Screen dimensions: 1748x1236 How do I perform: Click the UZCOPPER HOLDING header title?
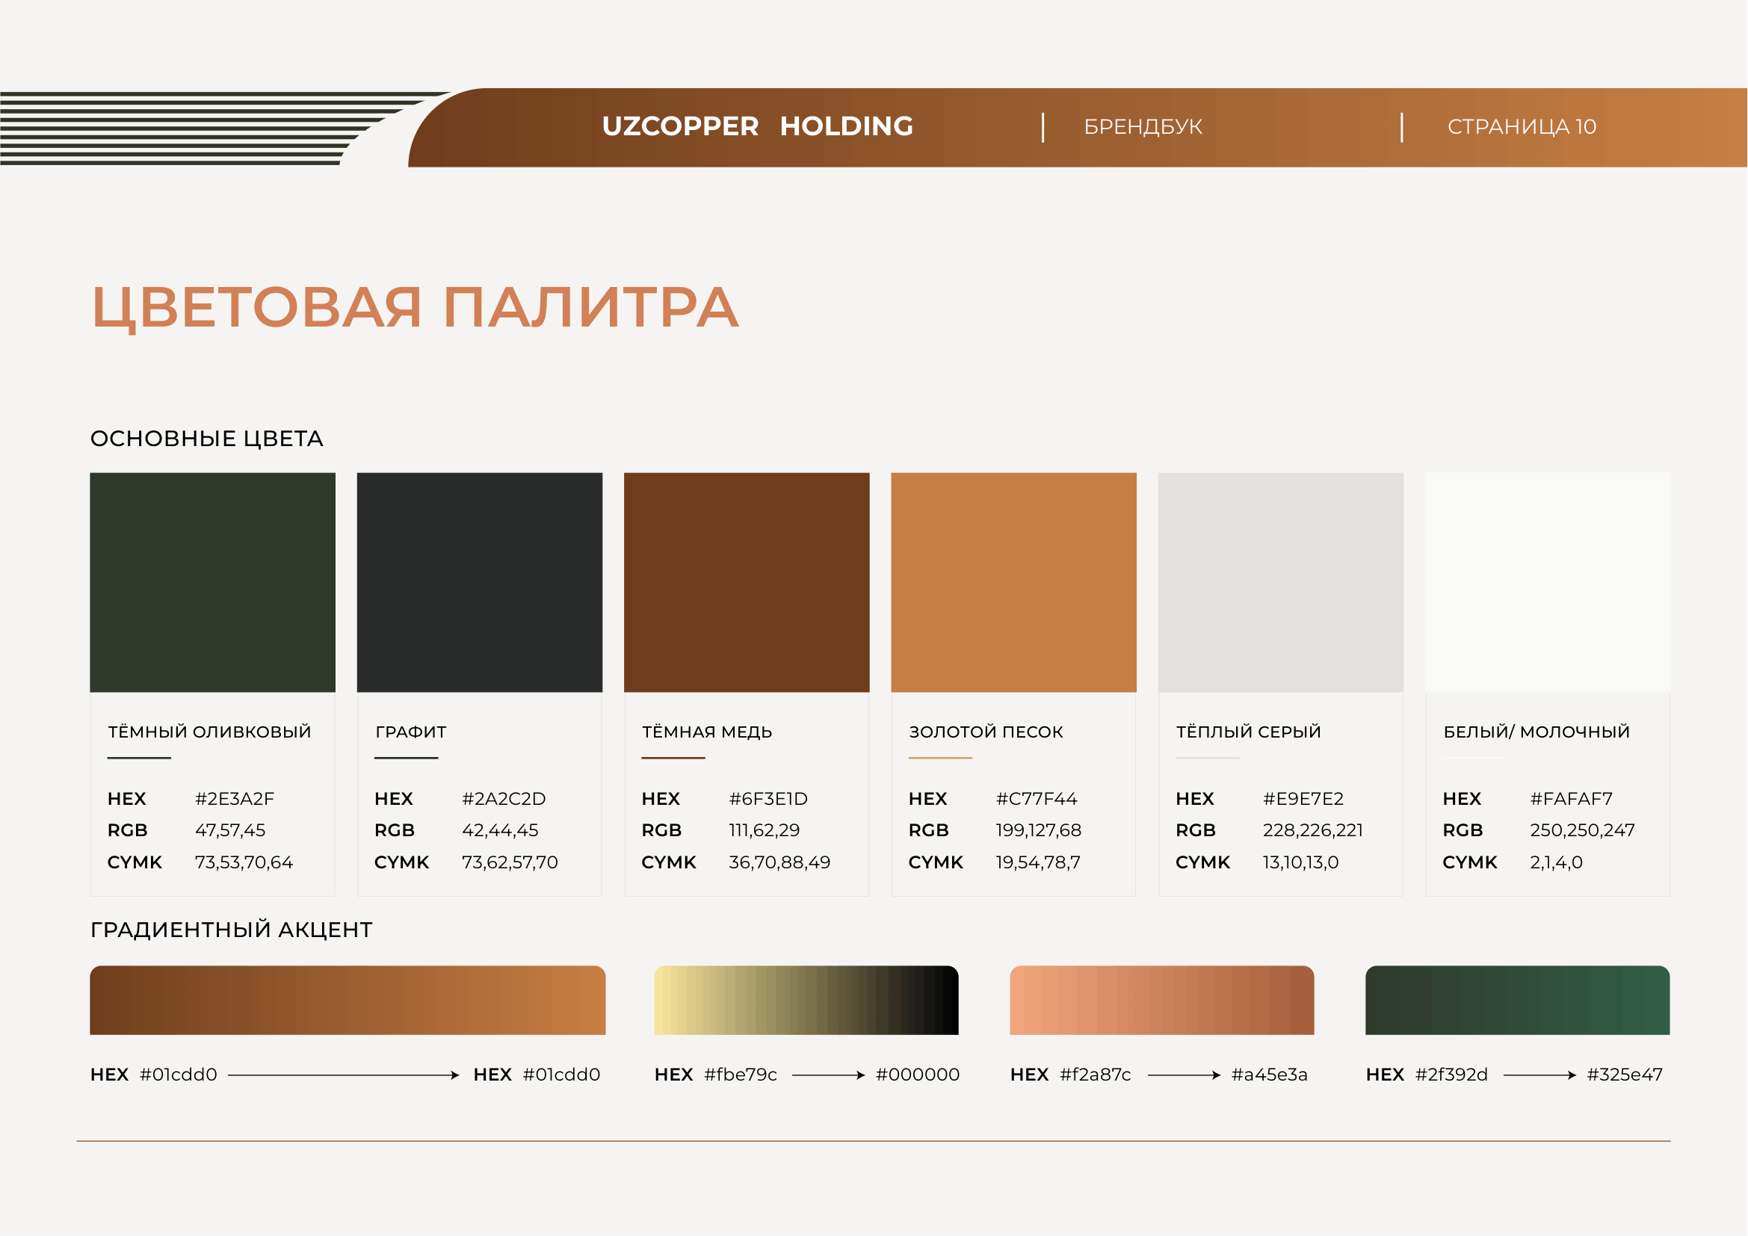758,126
